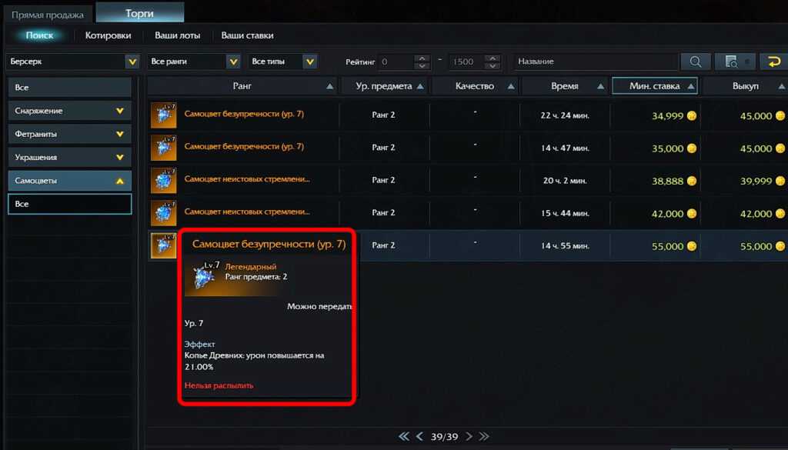This screenshot has width=788, height=450.
Task: Open the advanced search filter icon
Action: 734,62
